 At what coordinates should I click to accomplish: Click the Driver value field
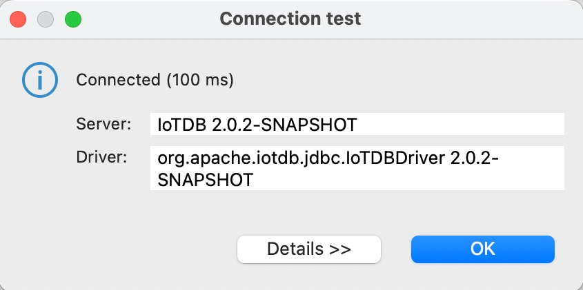pos(357,168)
